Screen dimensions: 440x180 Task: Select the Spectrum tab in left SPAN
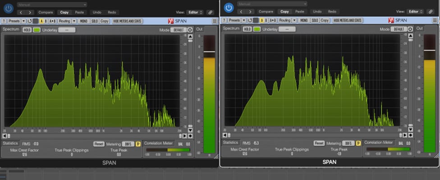click(x=11, y=29)
